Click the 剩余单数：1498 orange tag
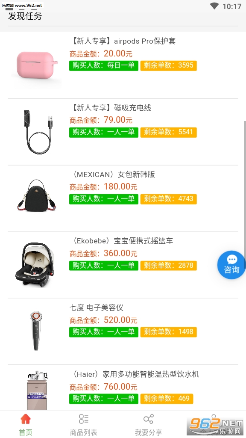 point(168,332)
